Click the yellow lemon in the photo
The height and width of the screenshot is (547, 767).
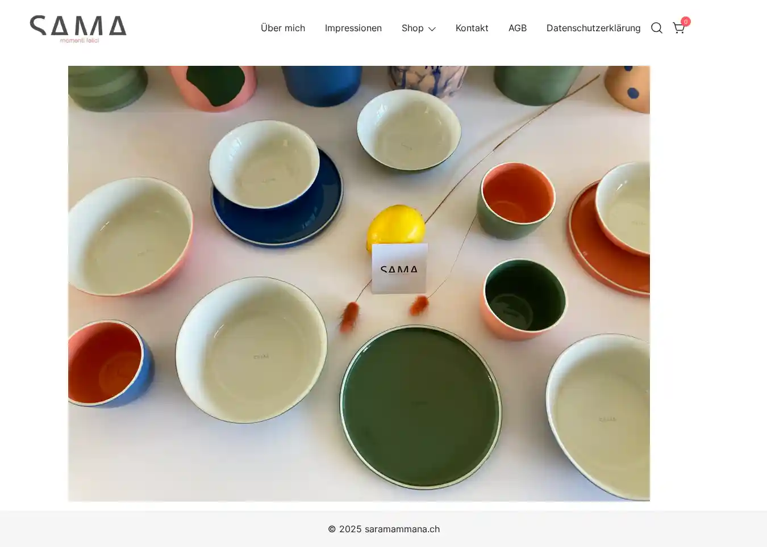click(396, 227)
